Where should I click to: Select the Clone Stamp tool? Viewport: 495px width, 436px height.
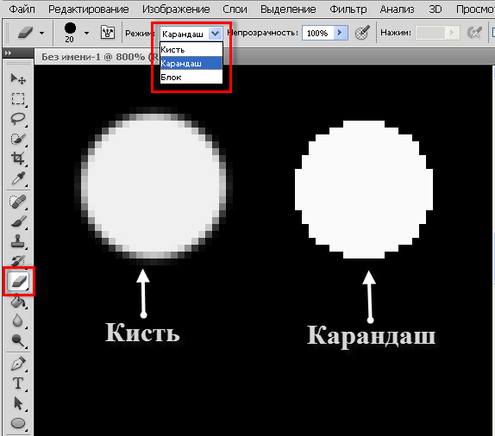pyautogui.click(x=18, y=241)
